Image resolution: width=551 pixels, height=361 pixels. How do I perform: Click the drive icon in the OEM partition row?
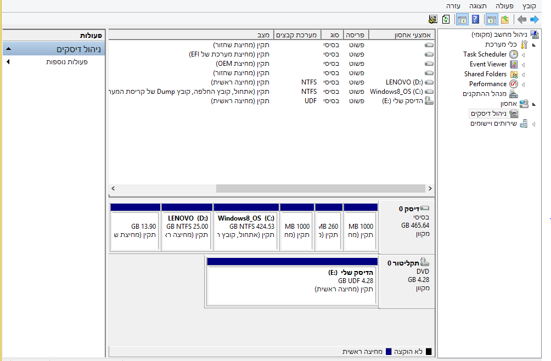coord(429,64)
